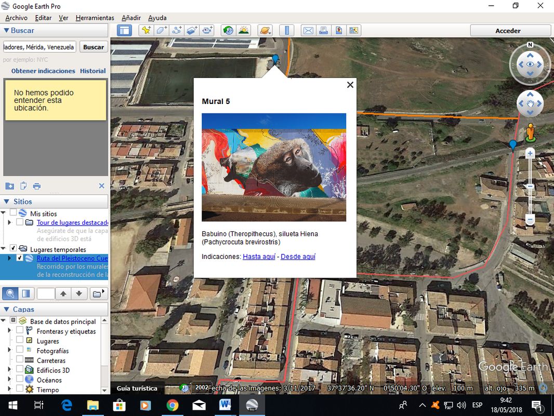Expand Ruta del Pleistoceno tree item
The width and height of the screenshot is (554, 416).
10,258
